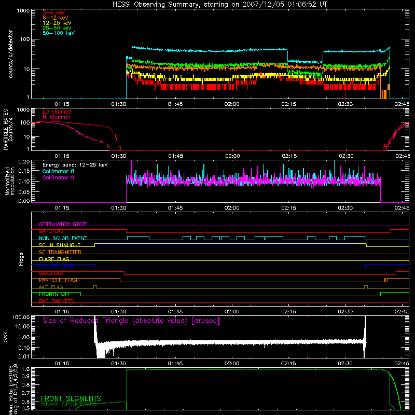Click the yellow 12-25 keV legend label

pyautogui.click(x=57, y=23)
